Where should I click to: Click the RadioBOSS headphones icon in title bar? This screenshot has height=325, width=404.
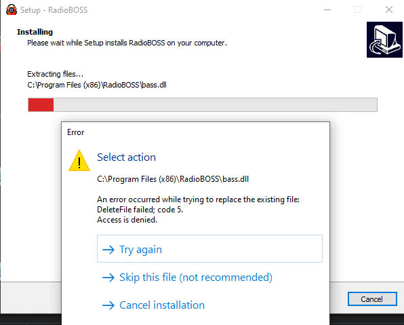[12, 9]
